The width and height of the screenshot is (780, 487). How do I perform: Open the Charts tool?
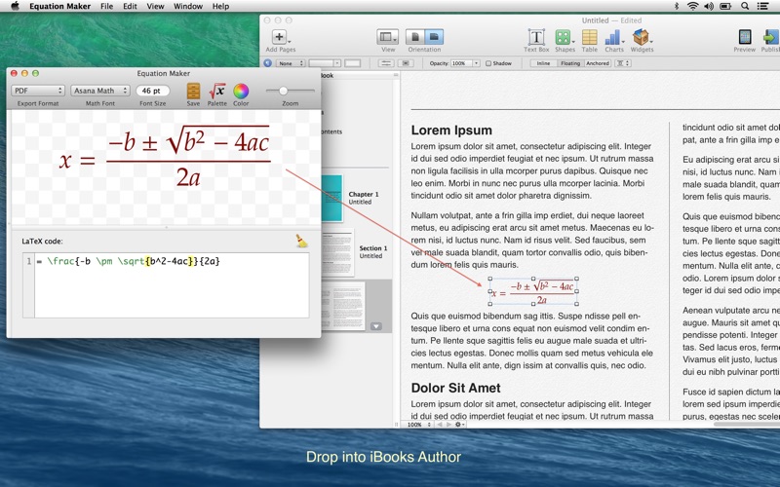pos(613,37)
